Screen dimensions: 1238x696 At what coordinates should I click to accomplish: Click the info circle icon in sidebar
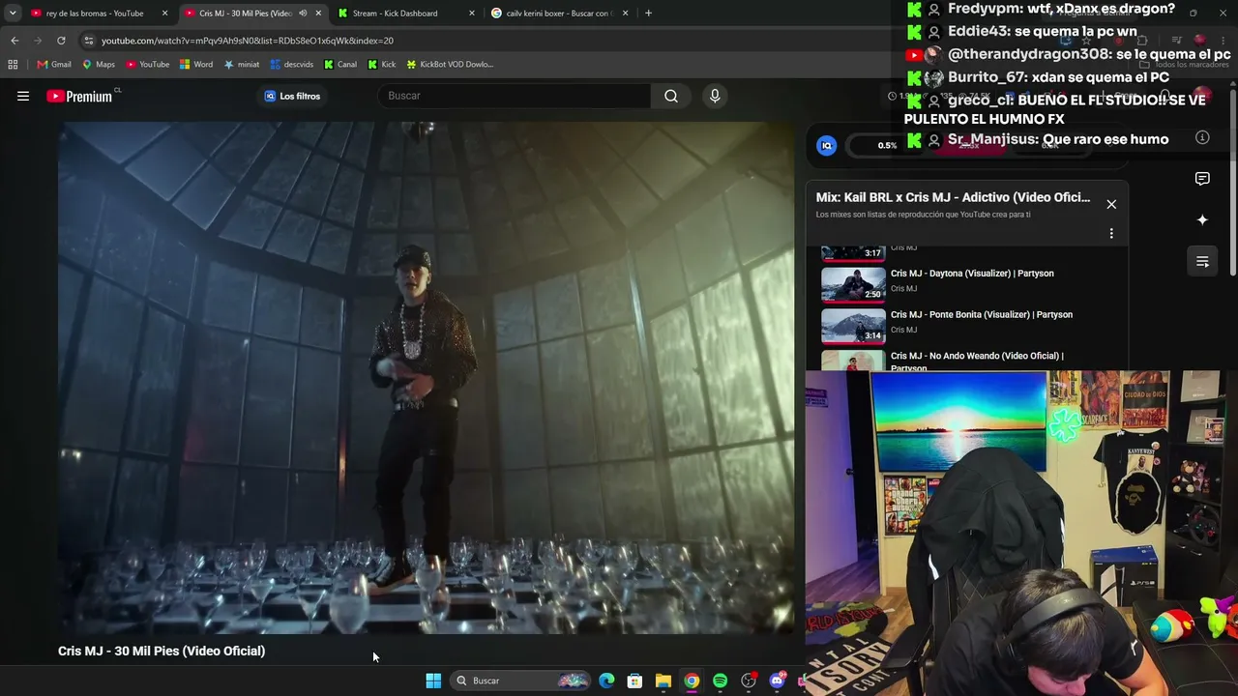click(x=1202, y=138)
